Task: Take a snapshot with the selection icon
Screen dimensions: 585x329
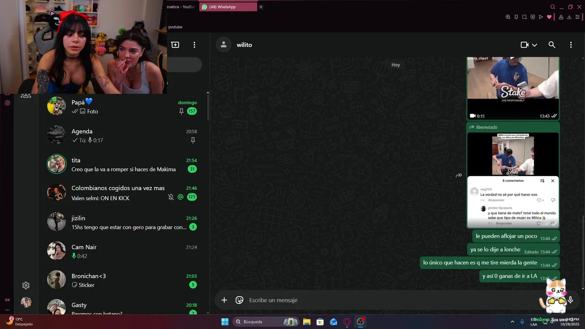Action: [x=524, y=17]
